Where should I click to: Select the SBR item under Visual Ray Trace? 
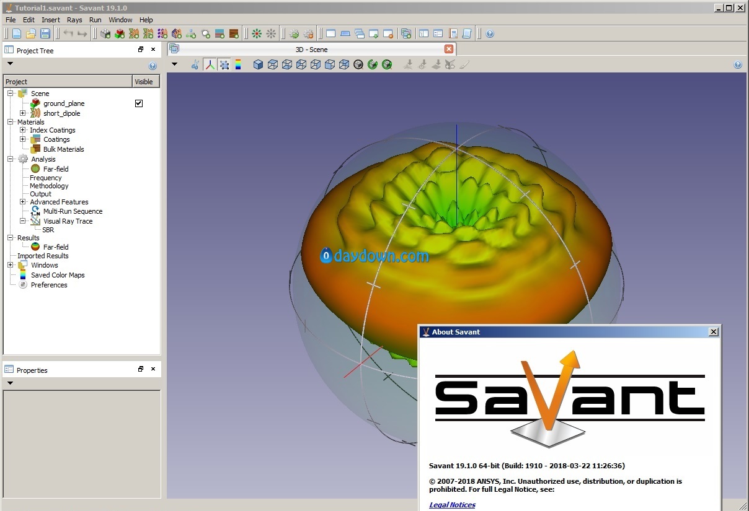click(x=48, y=230)
